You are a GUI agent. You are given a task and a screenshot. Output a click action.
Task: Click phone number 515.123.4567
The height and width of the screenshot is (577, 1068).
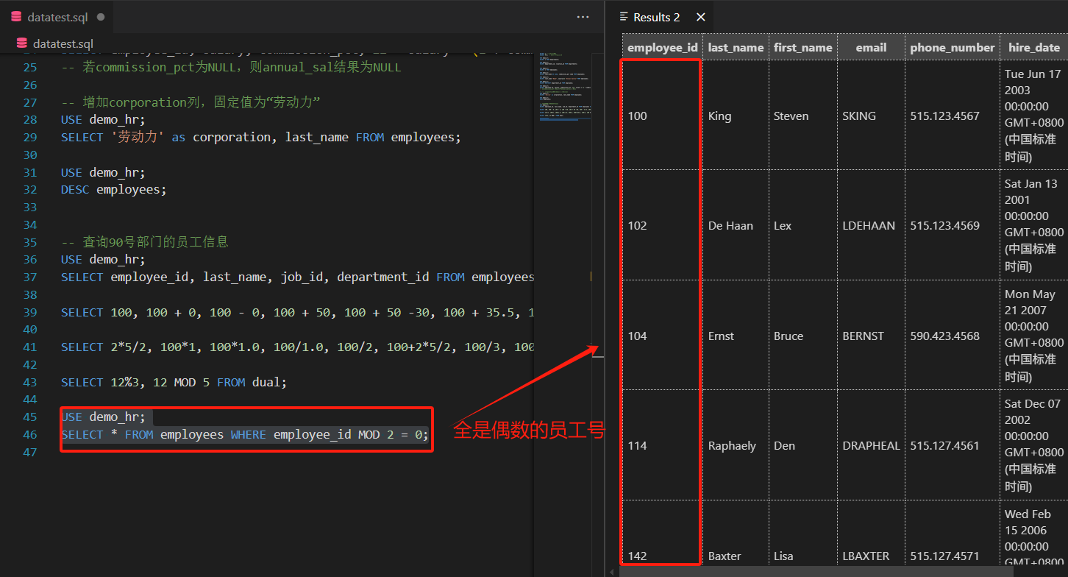pyautogui.click(x=953, y=116)
